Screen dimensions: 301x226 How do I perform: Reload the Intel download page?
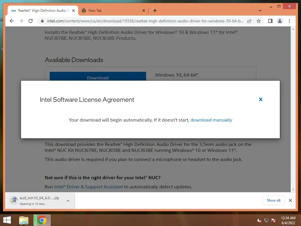(31, 21)
